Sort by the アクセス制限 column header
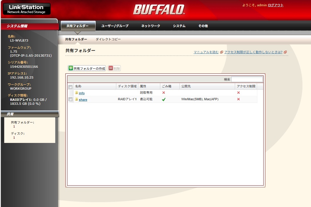Image resolution: width=311 pixels, height=207 pixels. click(x=246, y=86)
